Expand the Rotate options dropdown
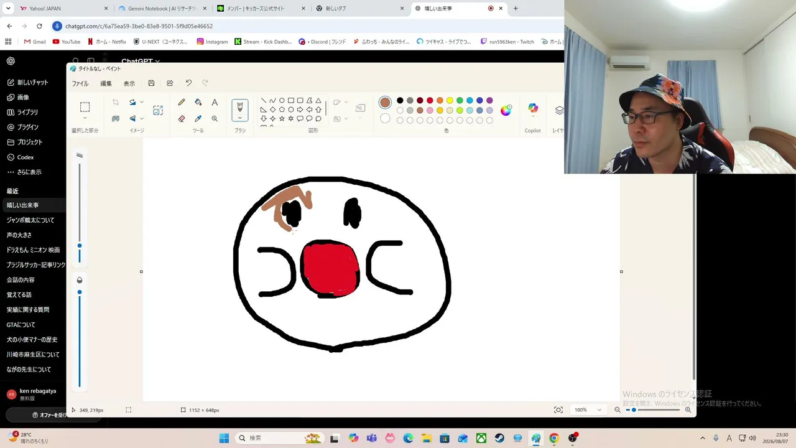This screenshot has width=796, height=448. click(142, 102)
